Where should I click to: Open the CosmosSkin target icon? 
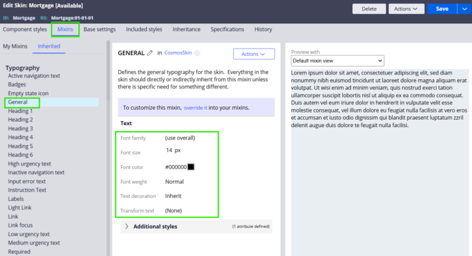[197, 53]
